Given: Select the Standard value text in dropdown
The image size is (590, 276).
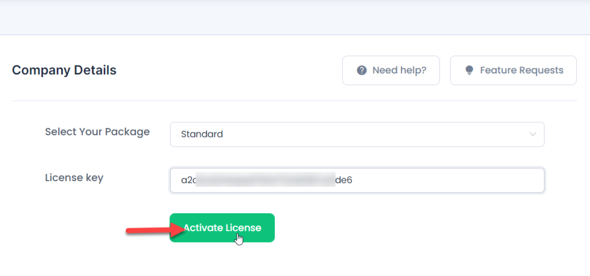Looking at the screenshot, I should coord(202,134).
